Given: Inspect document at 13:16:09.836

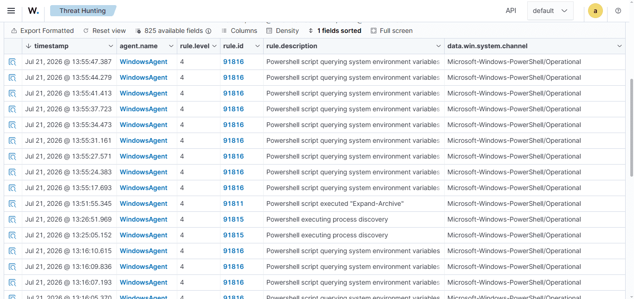Looking at the screenshot, I should click(13, 267).
